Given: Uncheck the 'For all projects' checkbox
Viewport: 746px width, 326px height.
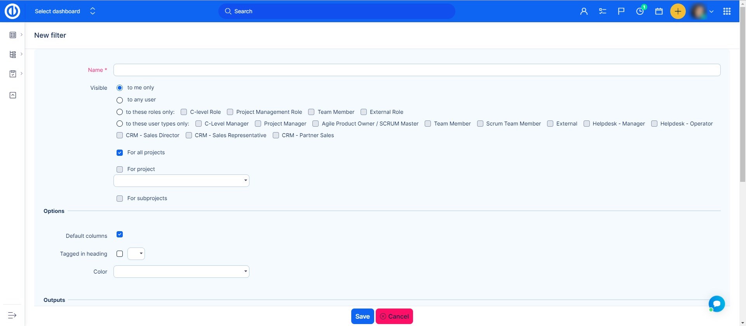Looking at the screenshot, I should point(120,153).
